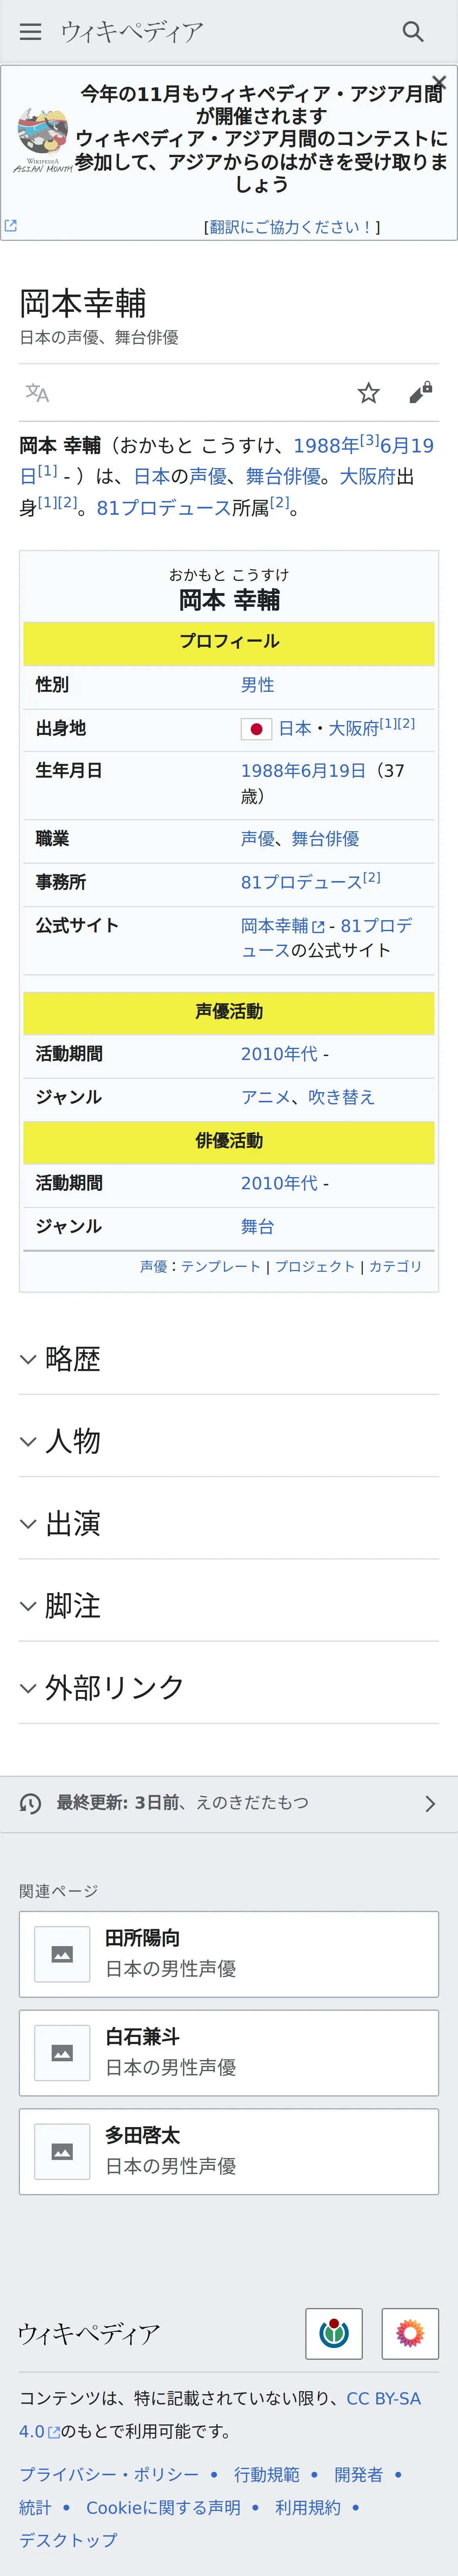The width and height of the screenshot is (458, 2576).
Task: Expand the 出演 section
Action: coord(72,1523)
